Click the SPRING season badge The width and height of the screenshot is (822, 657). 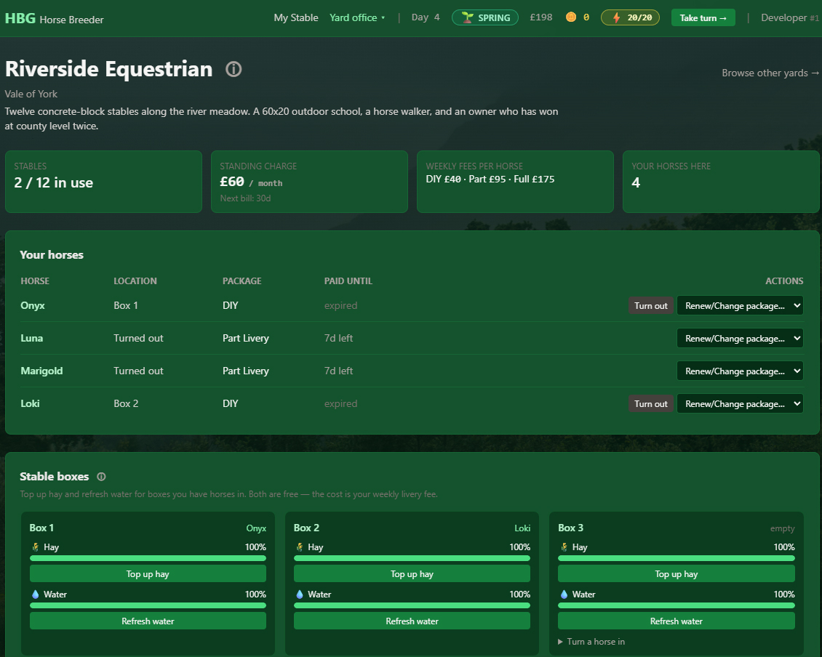tap(484, 17)
